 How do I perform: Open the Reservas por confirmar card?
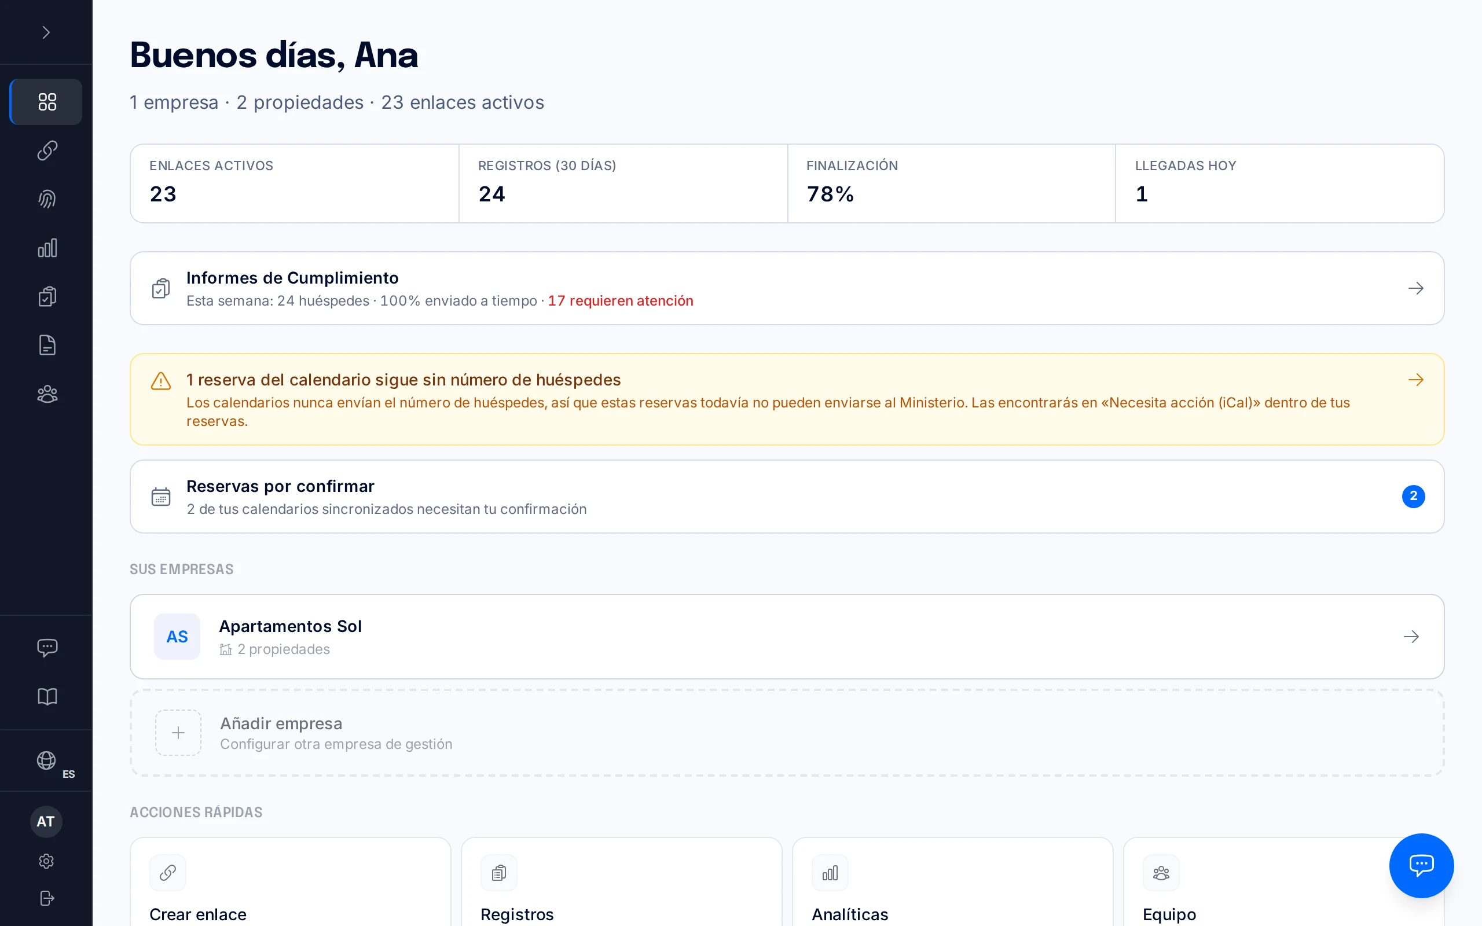tap(787, 497)
